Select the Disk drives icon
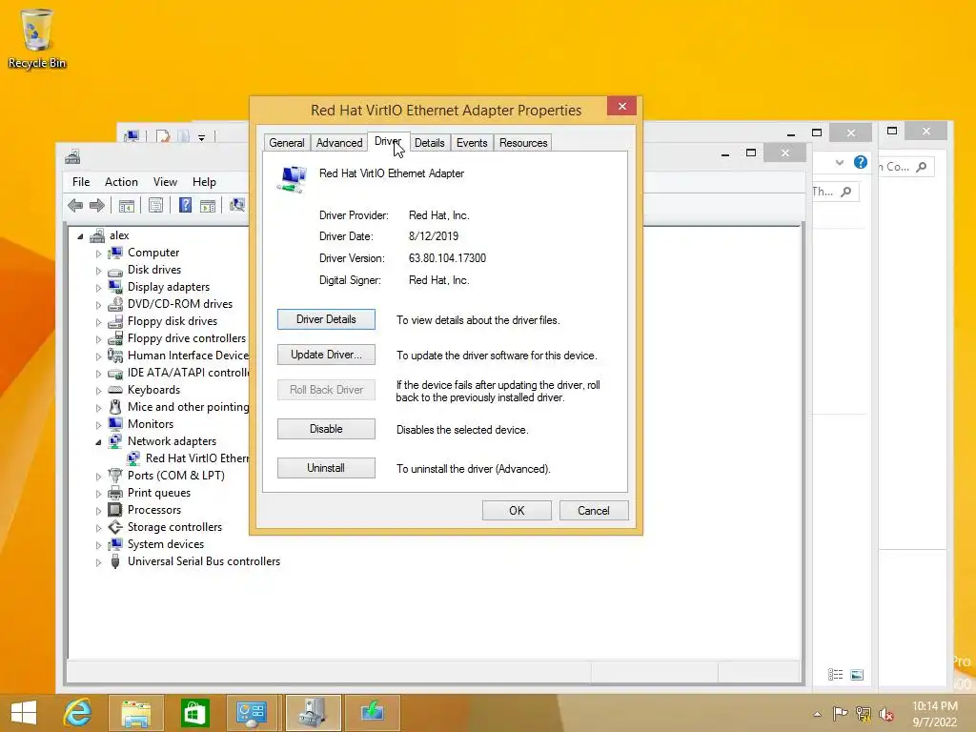 coord(115,270)
